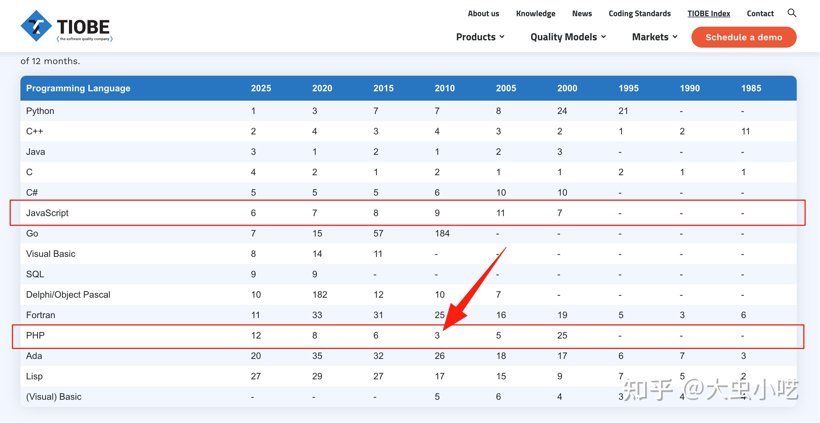The height and width of the screenshot is (423, 820).
Task: Select the Lisp row label
Action: 34,376
